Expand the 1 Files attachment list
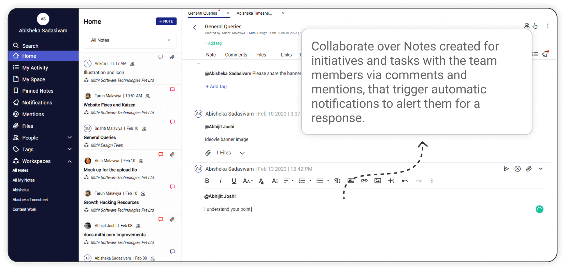This screenshot has width=565, height=270. point(242,153)
